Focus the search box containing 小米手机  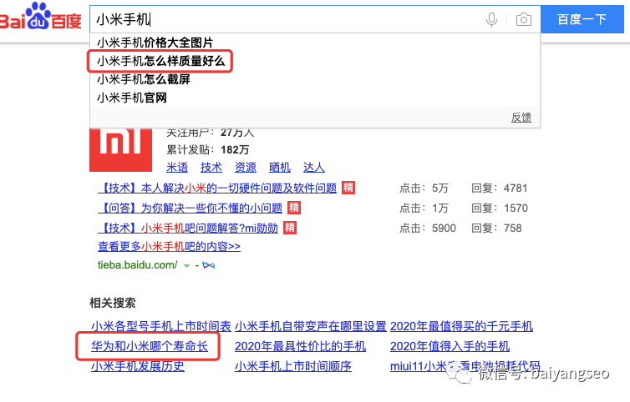click(x=315, y=19)
